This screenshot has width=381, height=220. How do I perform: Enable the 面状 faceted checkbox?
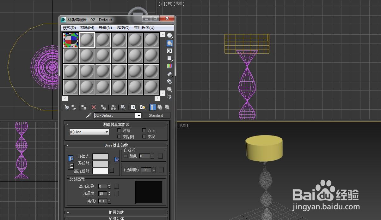(x=144, y=136)
